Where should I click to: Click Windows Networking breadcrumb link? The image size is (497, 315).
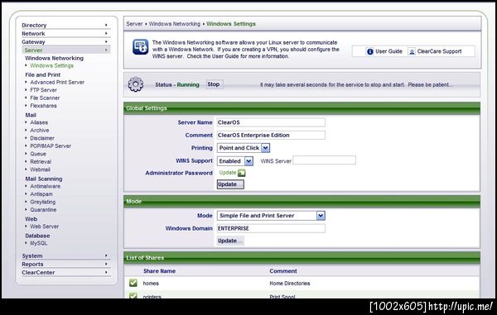click(175, 24)
